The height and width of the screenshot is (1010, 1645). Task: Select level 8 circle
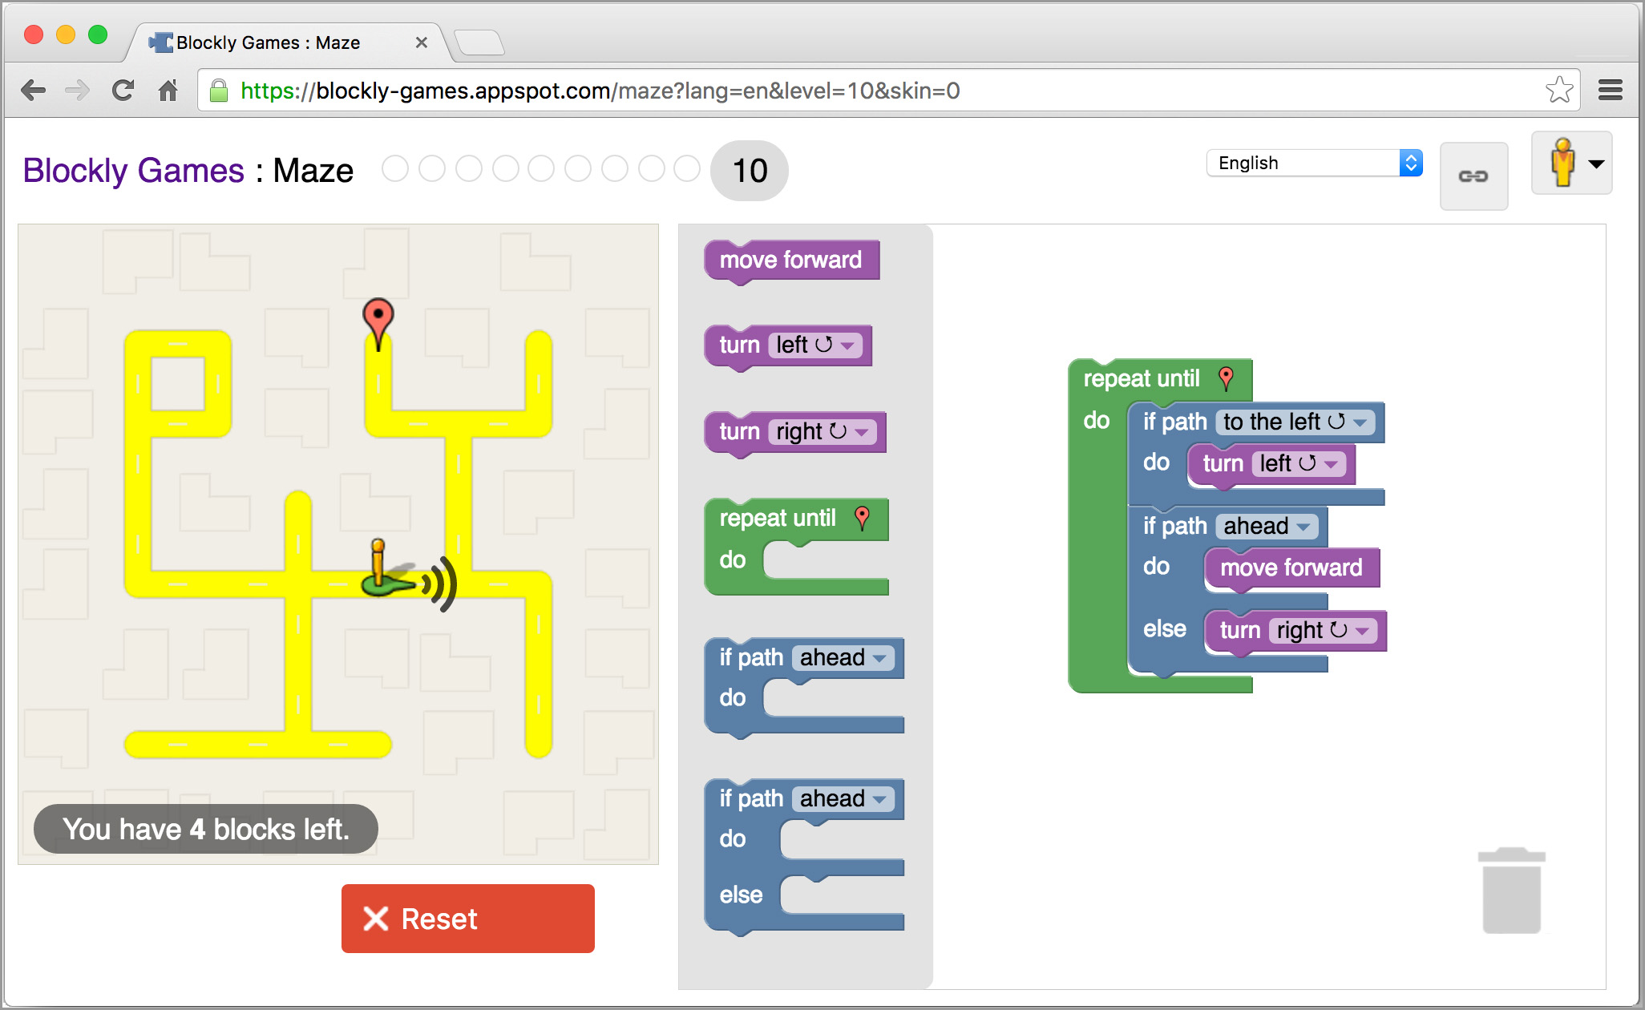[652, 169]
